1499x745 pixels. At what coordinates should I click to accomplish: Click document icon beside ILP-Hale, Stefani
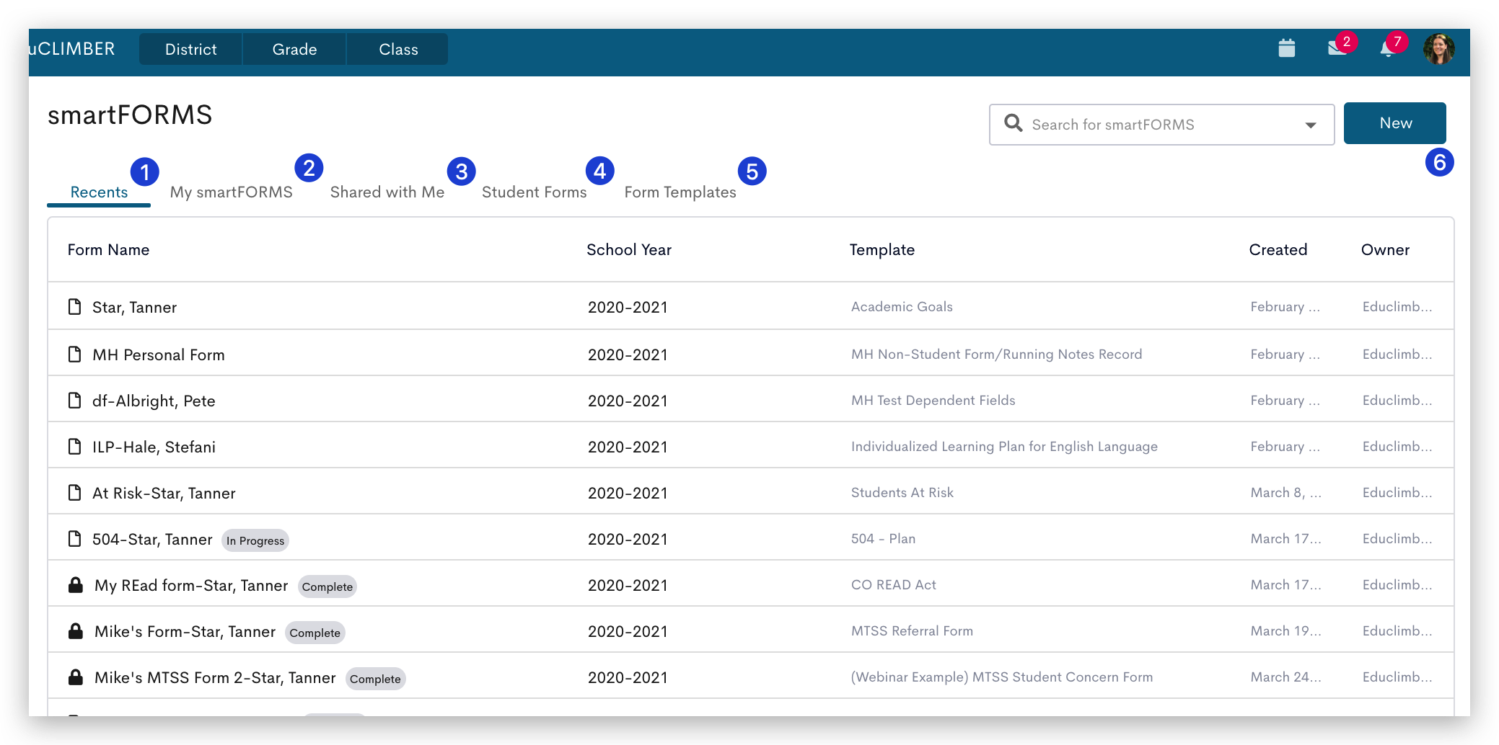click(74, 447)
